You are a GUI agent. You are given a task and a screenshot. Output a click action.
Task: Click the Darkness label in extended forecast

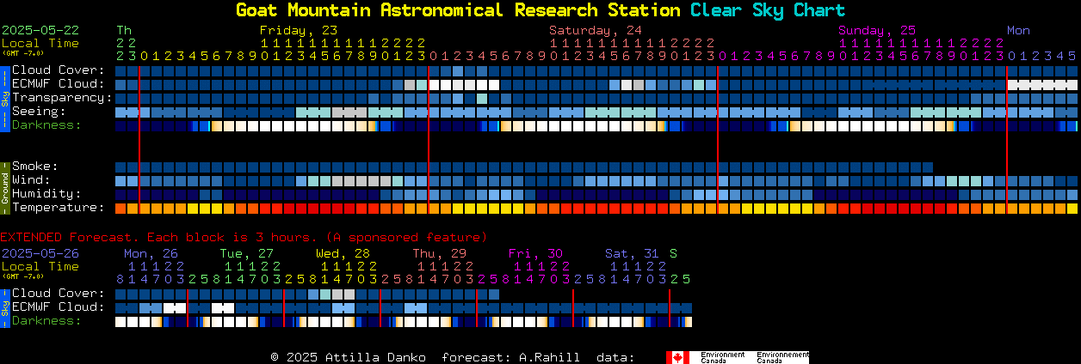(x=46, y=321)
